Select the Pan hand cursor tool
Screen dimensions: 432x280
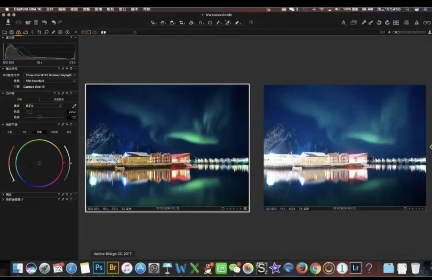(163, 23)
